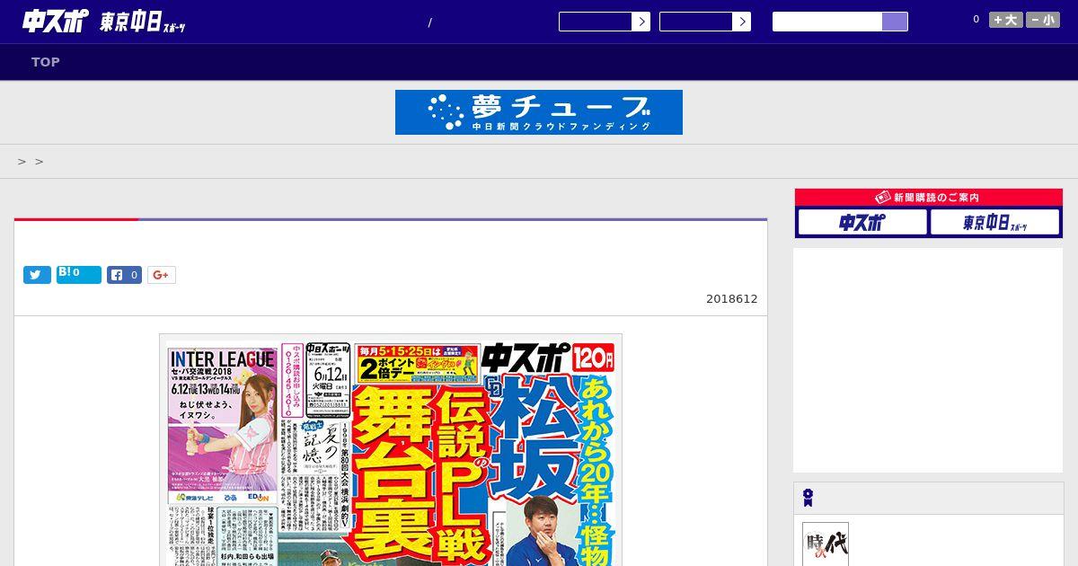1078x566 pixels.
Task: Click the ribbon award icon in sidebar
Action: tap(808, 498)
